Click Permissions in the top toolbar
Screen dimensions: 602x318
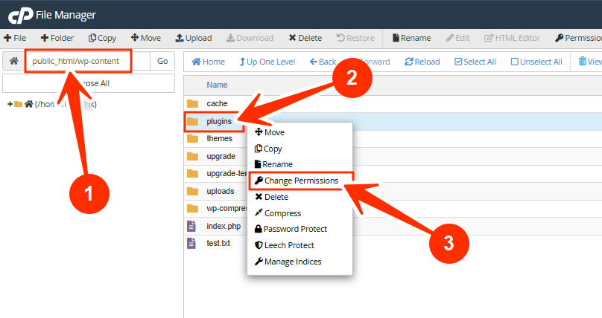pos(578,38)
